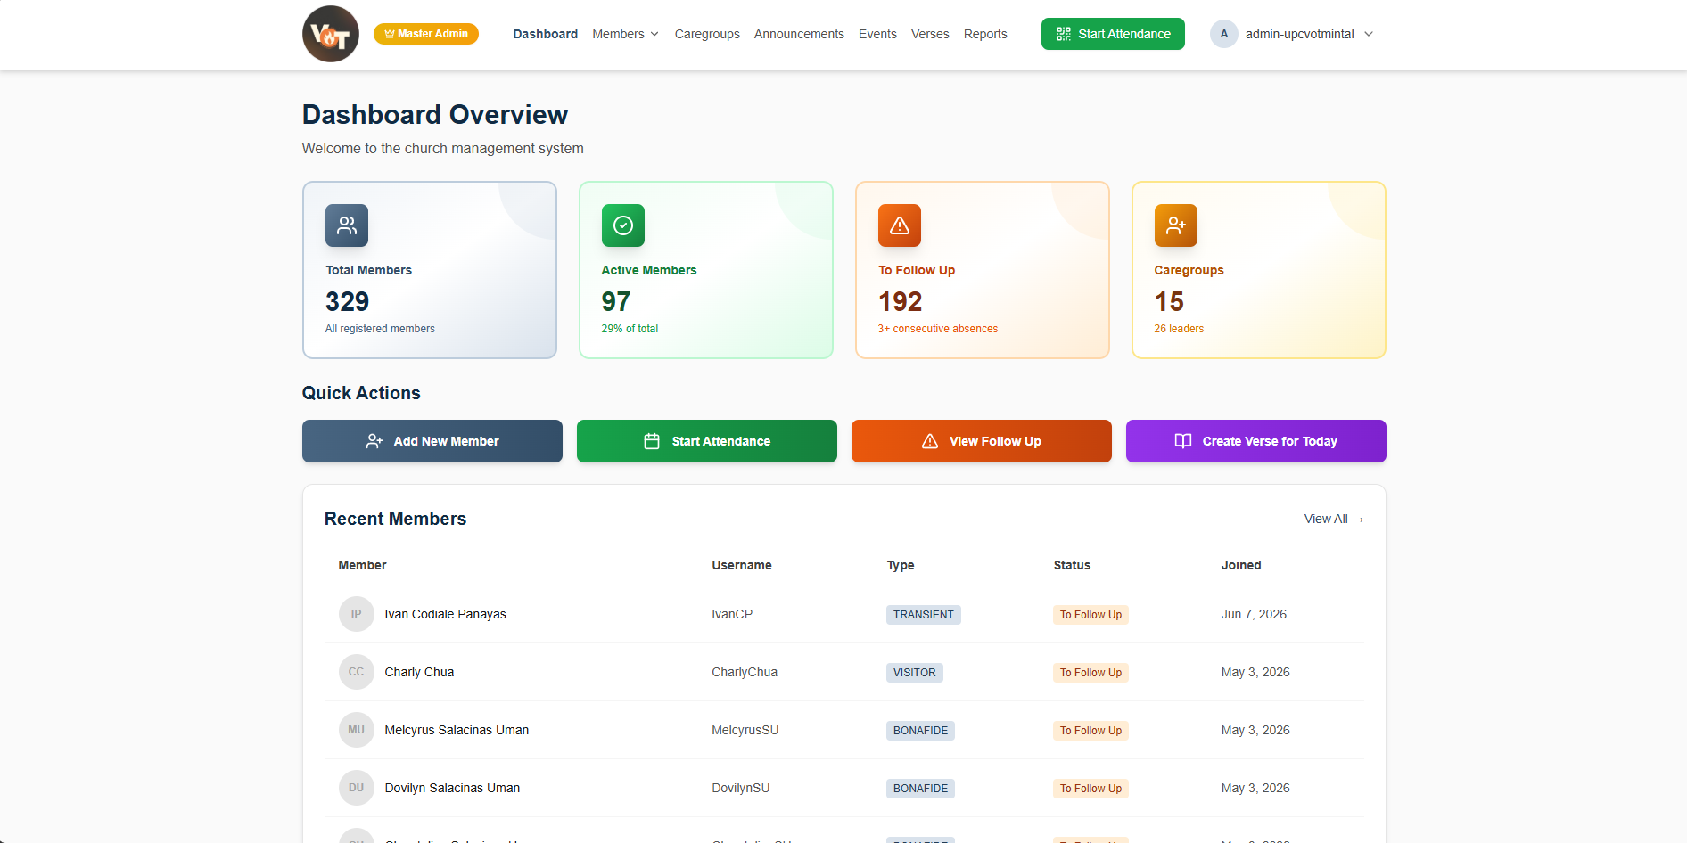Click the View Follow Up button
This screenshot has height=843, width=1687.
pyautogui.click(x=982, y=441)
